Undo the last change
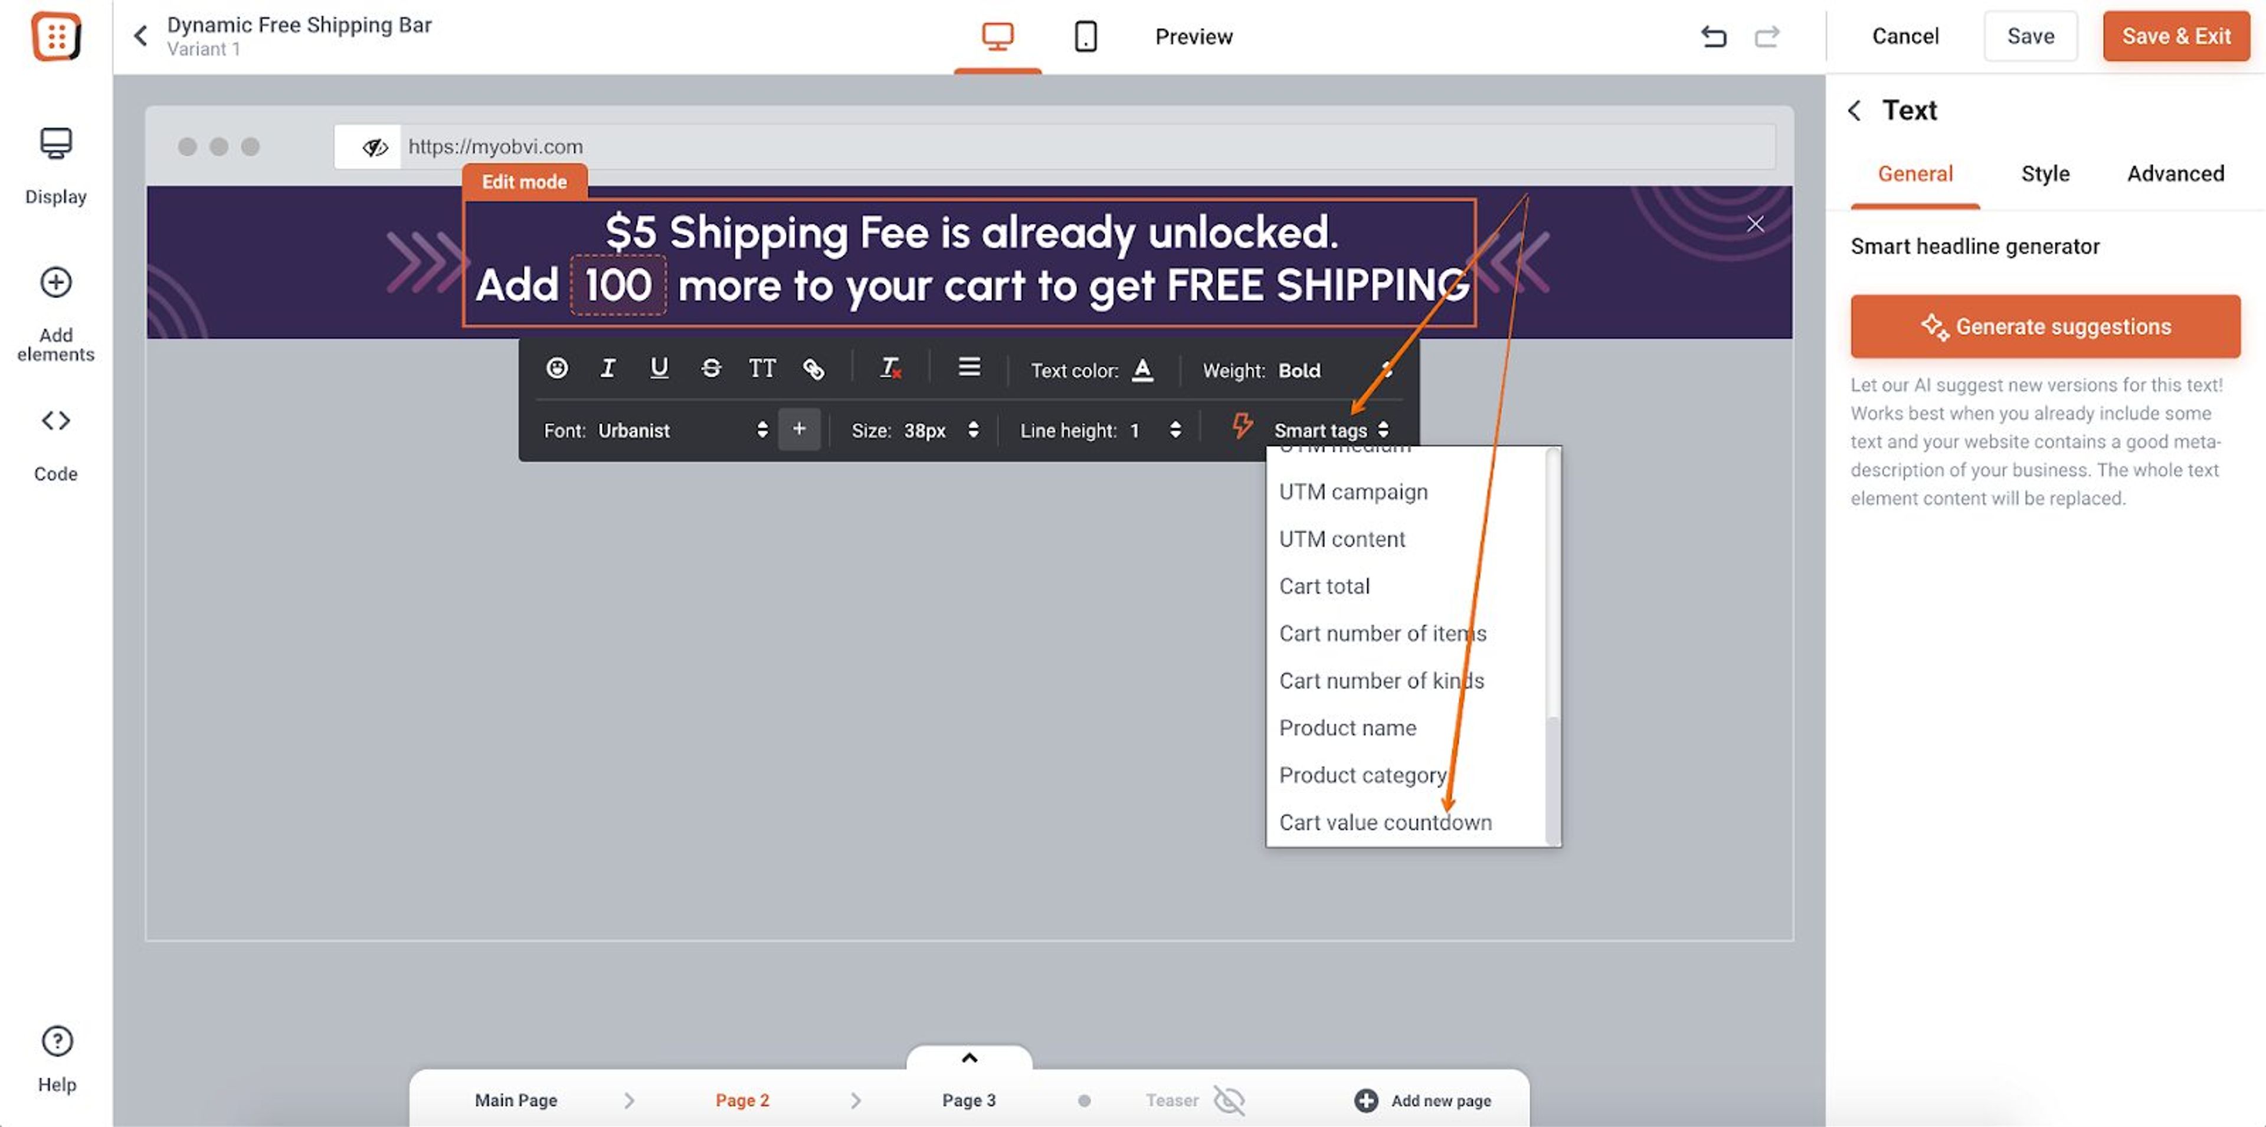 [1714, 37]
